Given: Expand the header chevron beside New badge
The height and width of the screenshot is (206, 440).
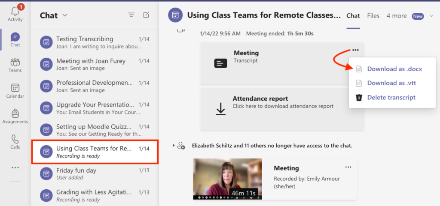Looking at the screenshot, I should [431, 16].
